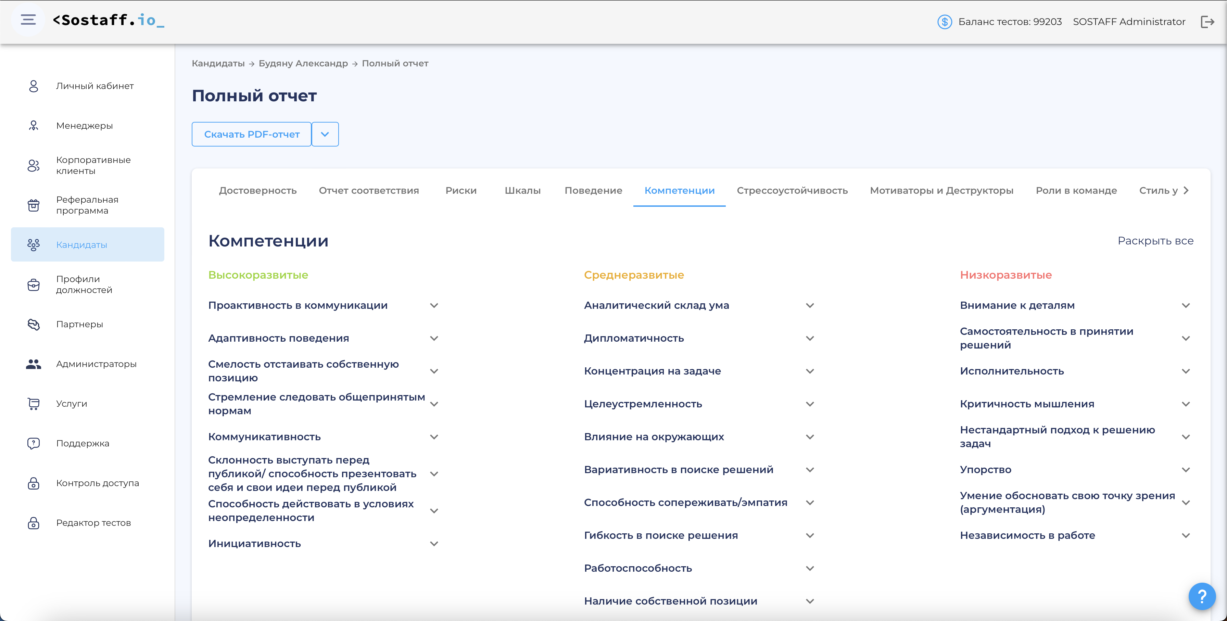Open the Шкалы tab
This screenshot has height=621, width=1227.
pos(522,190)
